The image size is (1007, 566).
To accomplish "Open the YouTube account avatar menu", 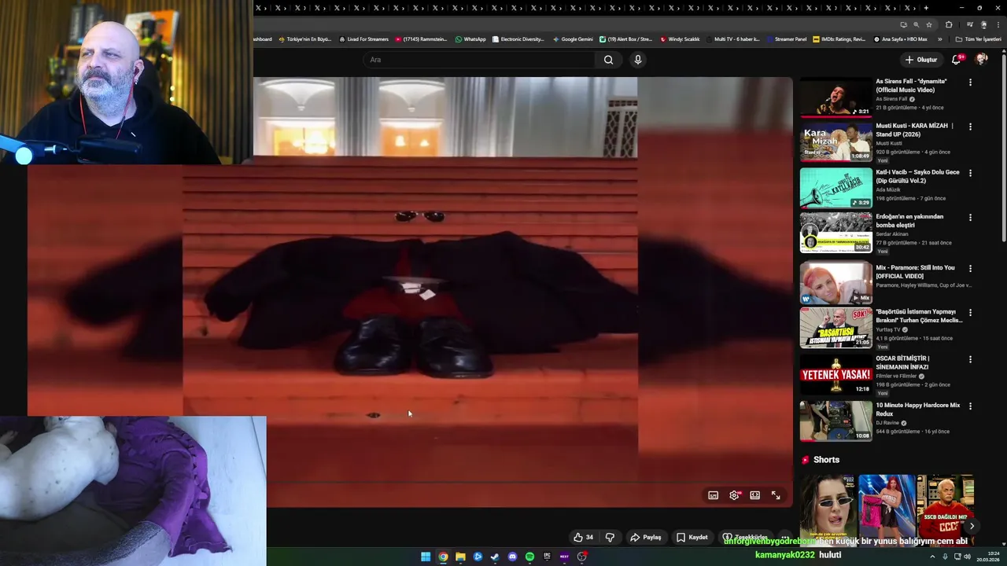I will click(981, 60).
